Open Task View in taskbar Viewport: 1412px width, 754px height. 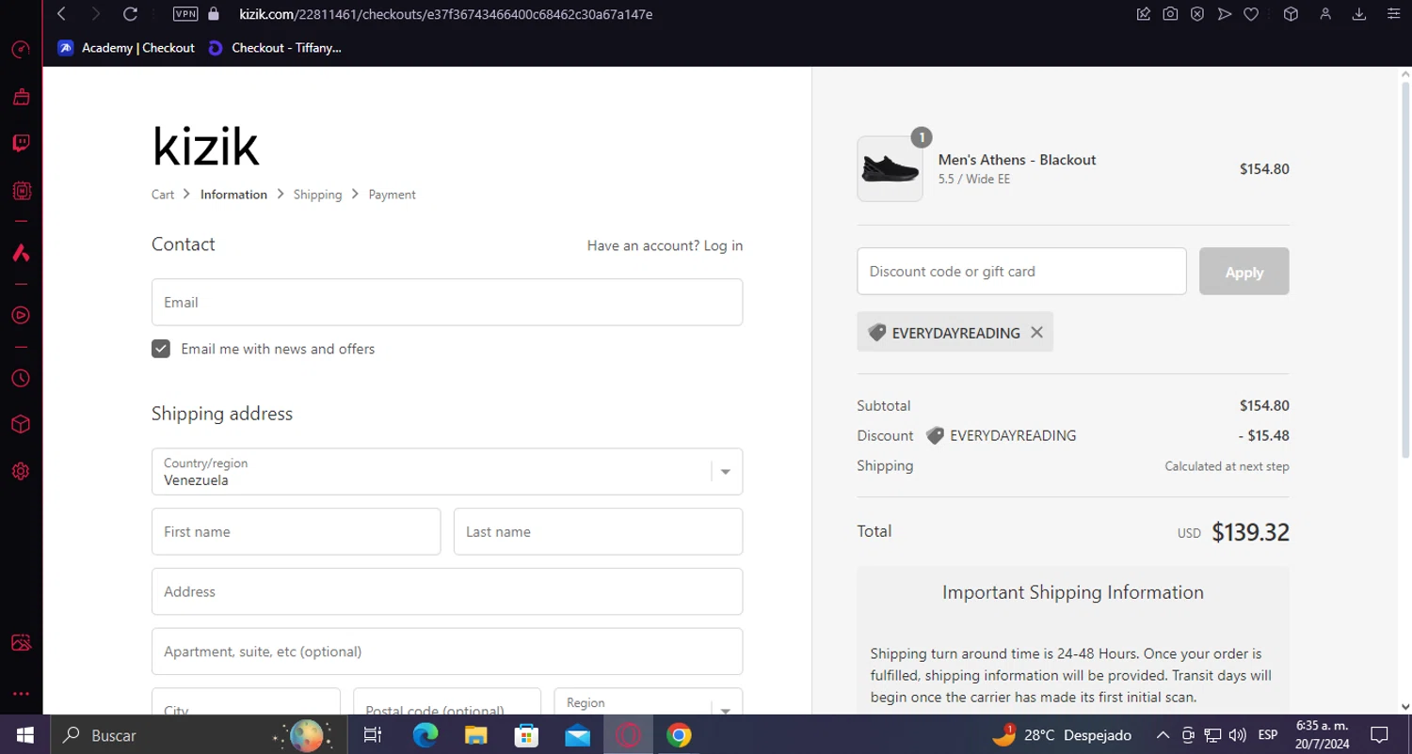pyautogui.click(x=373, y=735)
